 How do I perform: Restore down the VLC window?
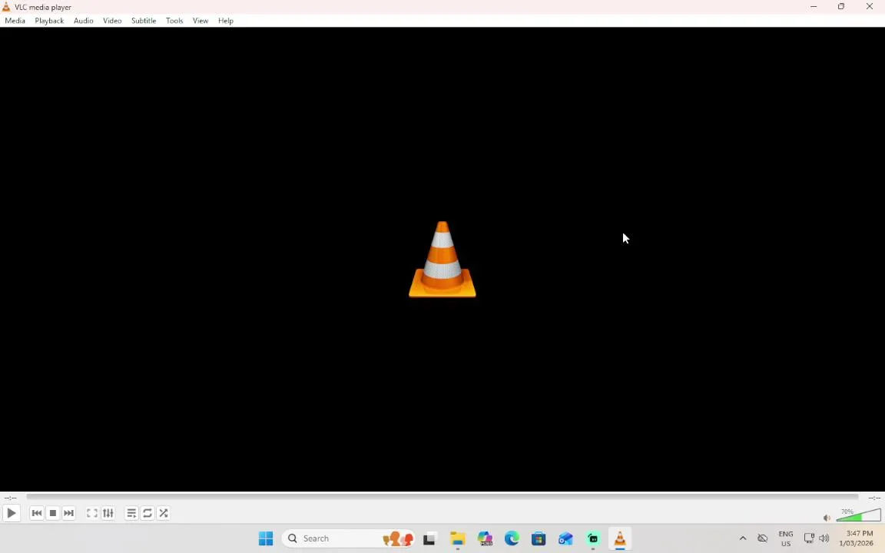click(841, 7)
